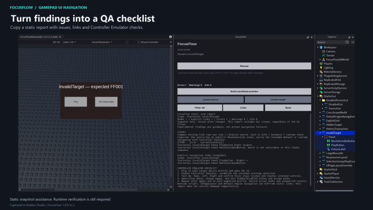This screenshot has height=210, width=373.
Task: Click the StarterPack icon
Action: [321, 169]
